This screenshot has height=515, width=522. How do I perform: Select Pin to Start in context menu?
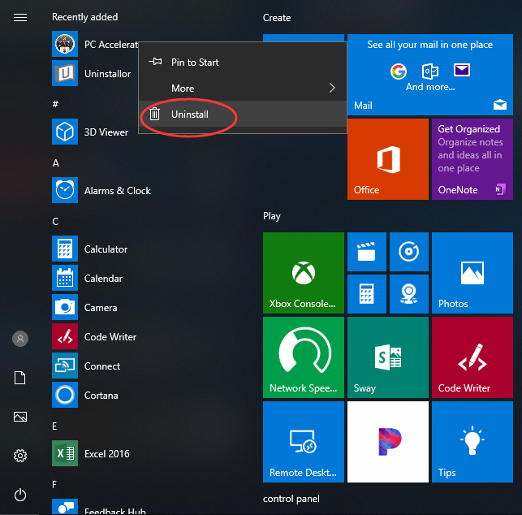coord(243,63)
